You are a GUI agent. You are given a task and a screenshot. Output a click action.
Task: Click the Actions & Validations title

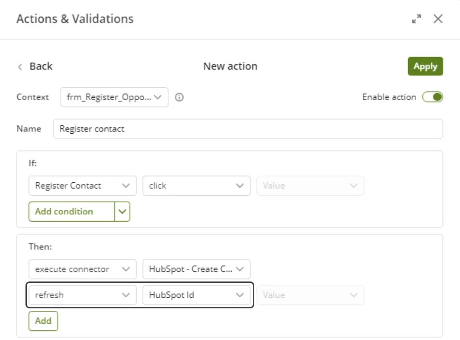point(75,19)
